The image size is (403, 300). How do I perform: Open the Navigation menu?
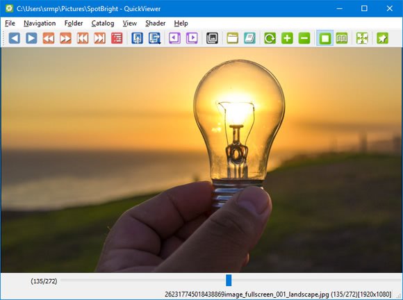[x=40, y=24]
